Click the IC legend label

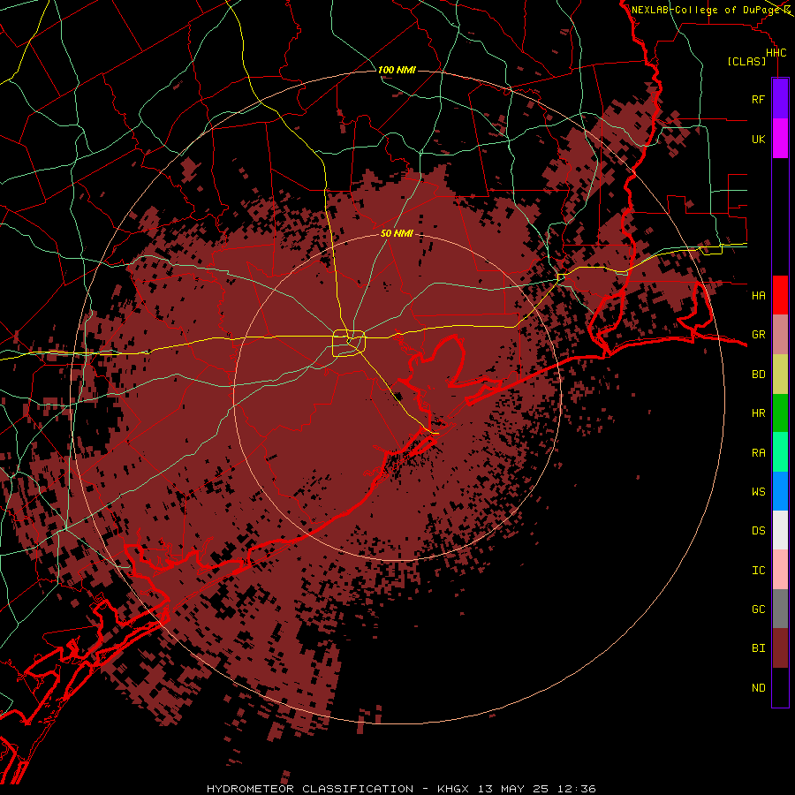pyautogui.click(x=758, y=571)
